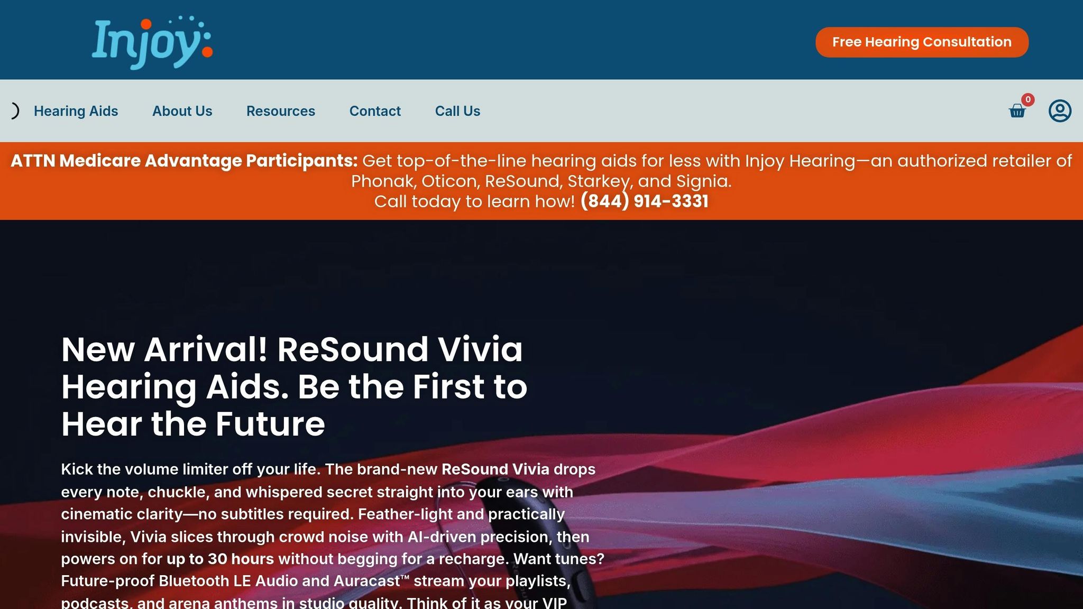Screen dimensions: 1083x609
Task: Click the bold ReSound Vivia text in paragraph
Action: [x=495, y=469]
